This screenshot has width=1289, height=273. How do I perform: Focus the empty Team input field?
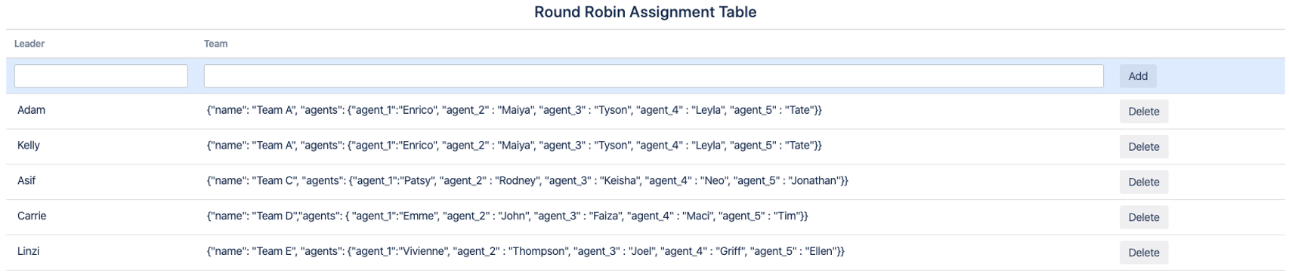pos(654,75)
